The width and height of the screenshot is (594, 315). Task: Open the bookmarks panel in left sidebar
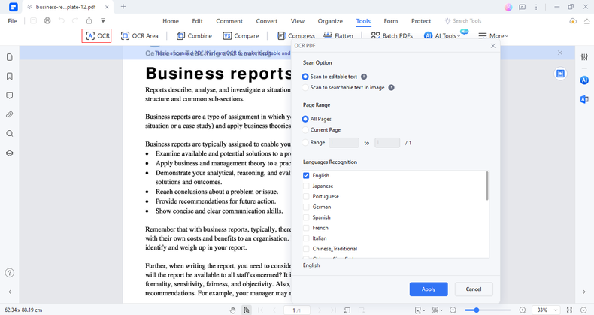click(10, 77)
